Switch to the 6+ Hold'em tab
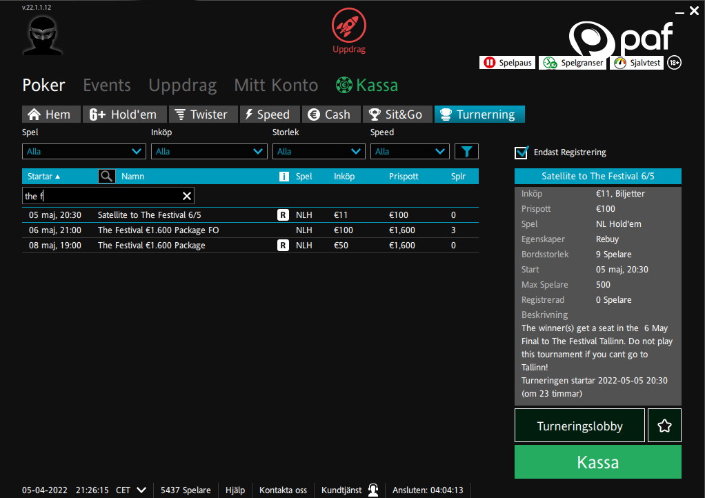The height and width of the screenshot is (498, 705). pyautogui.click(x=125, y=114)
